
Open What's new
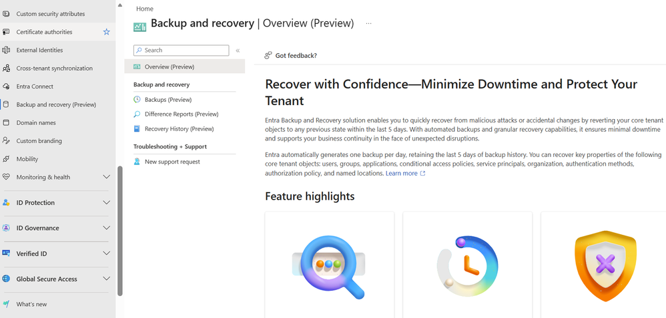(x=31, y=305)
